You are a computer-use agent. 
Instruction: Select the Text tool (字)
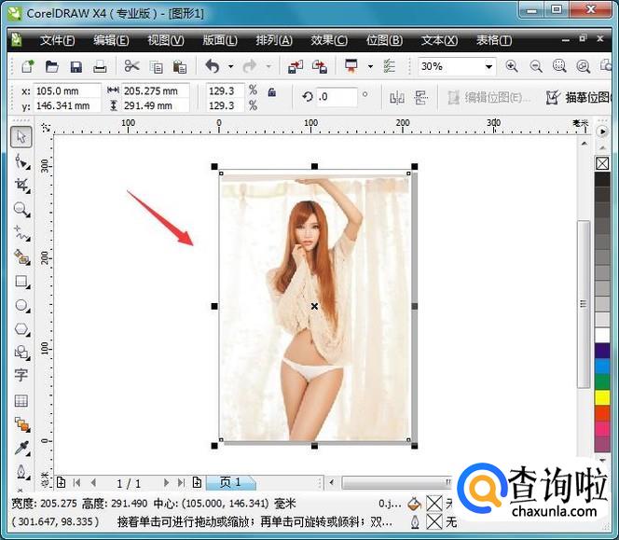(x=21, y=376)
